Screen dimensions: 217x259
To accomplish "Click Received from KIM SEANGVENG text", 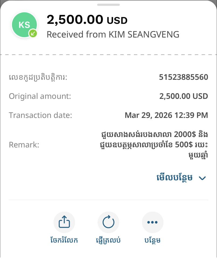I will click(113, 35).
